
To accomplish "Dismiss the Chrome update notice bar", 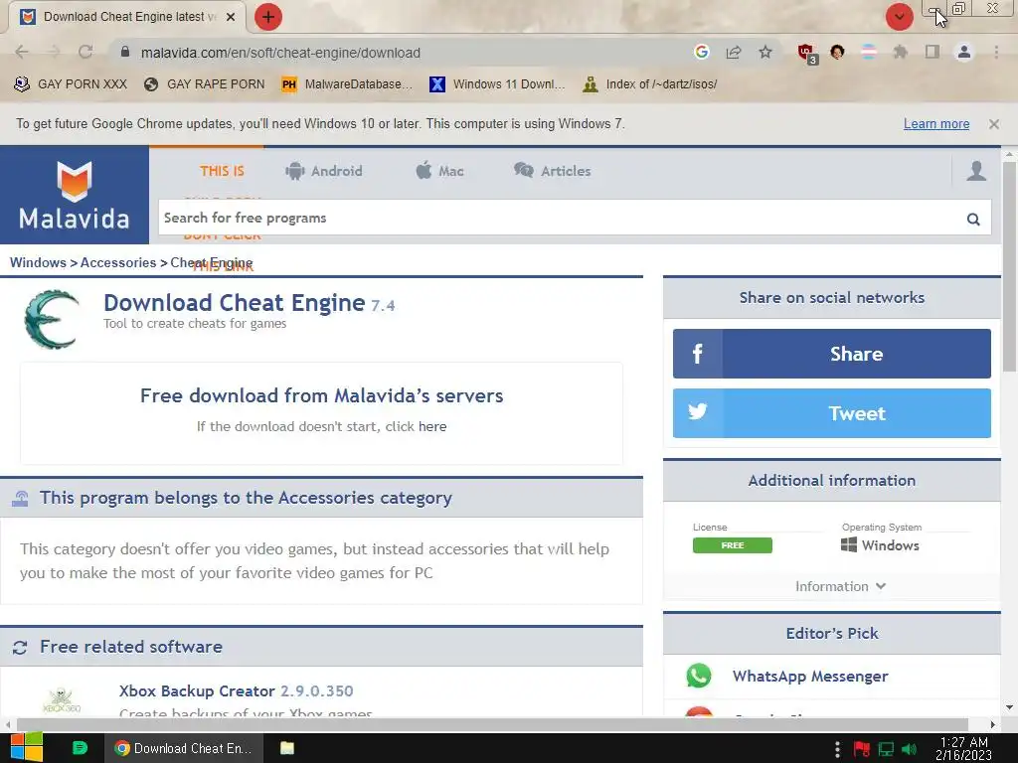I will (x=994, y=124).
